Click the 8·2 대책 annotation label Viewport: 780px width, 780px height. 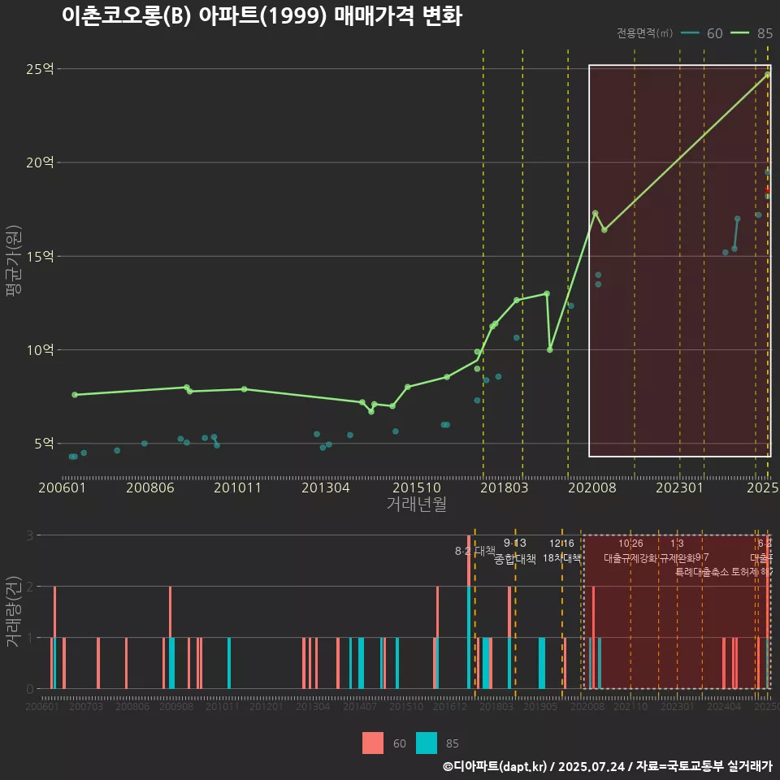tap(474, 550)
